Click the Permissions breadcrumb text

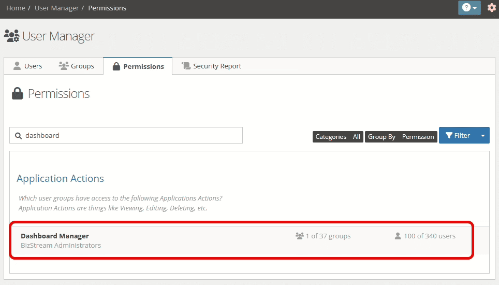click(x=107, y=8)
